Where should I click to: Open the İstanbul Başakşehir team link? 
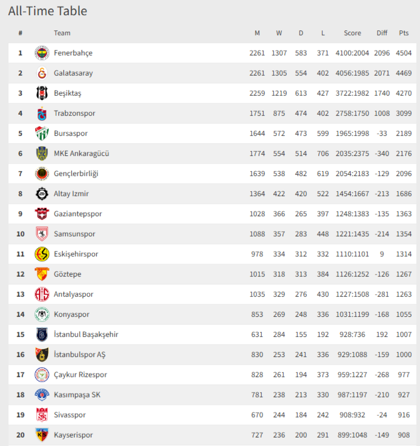(x=86, y=334)
